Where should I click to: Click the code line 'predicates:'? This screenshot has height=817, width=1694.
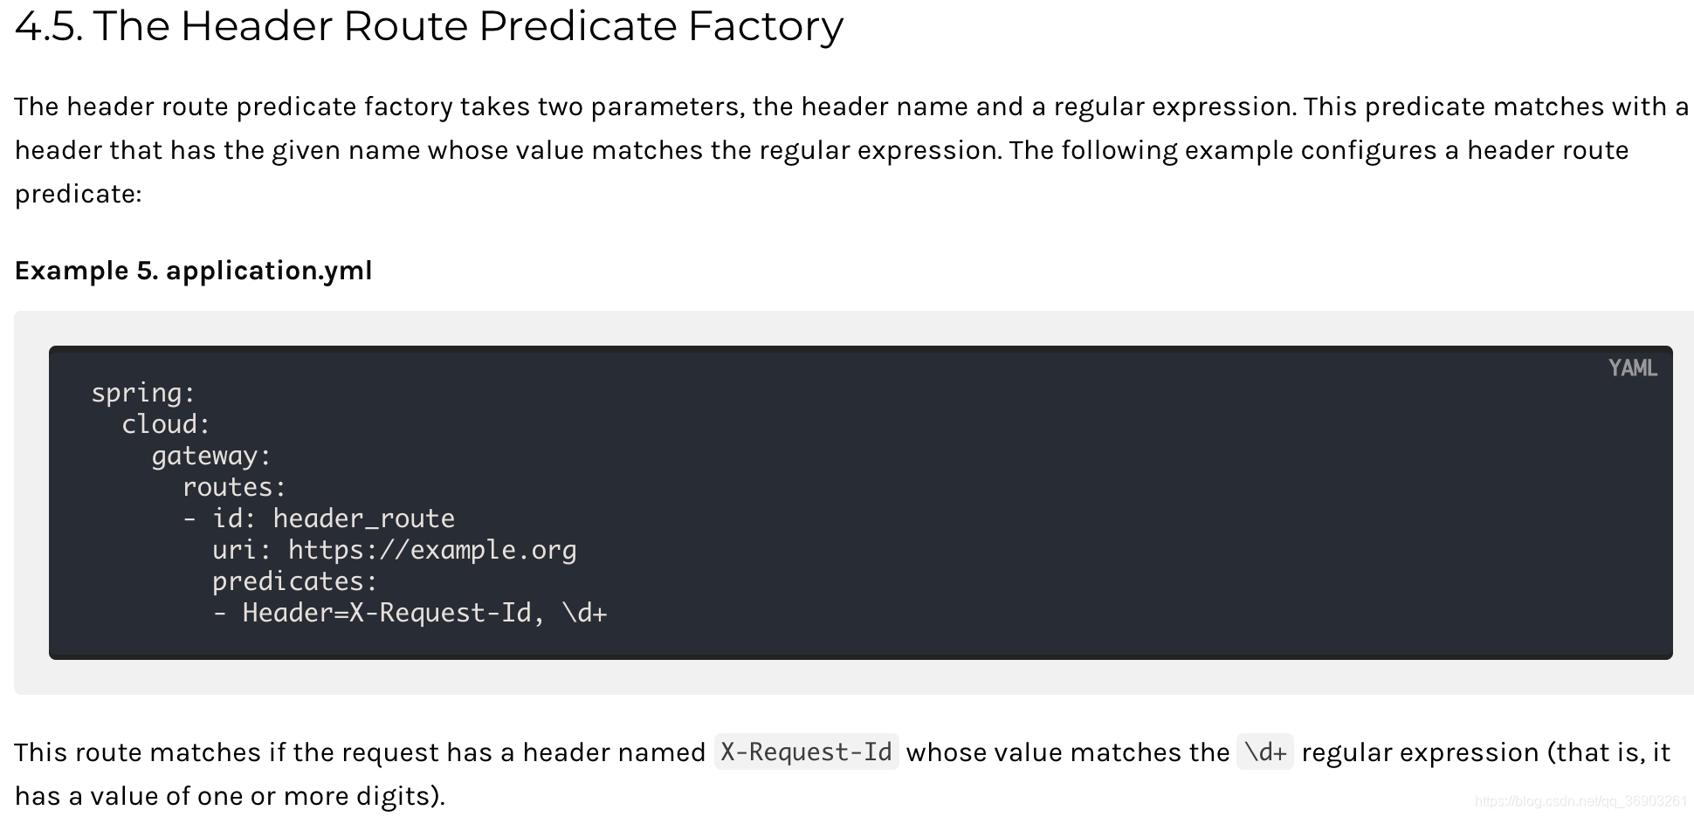[x=294, y=581]
